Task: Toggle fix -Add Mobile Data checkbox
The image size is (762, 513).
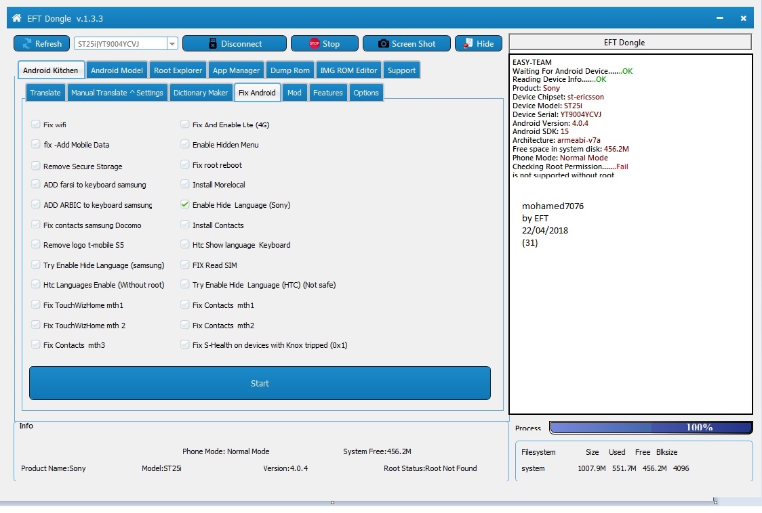Action: [35, 144]
